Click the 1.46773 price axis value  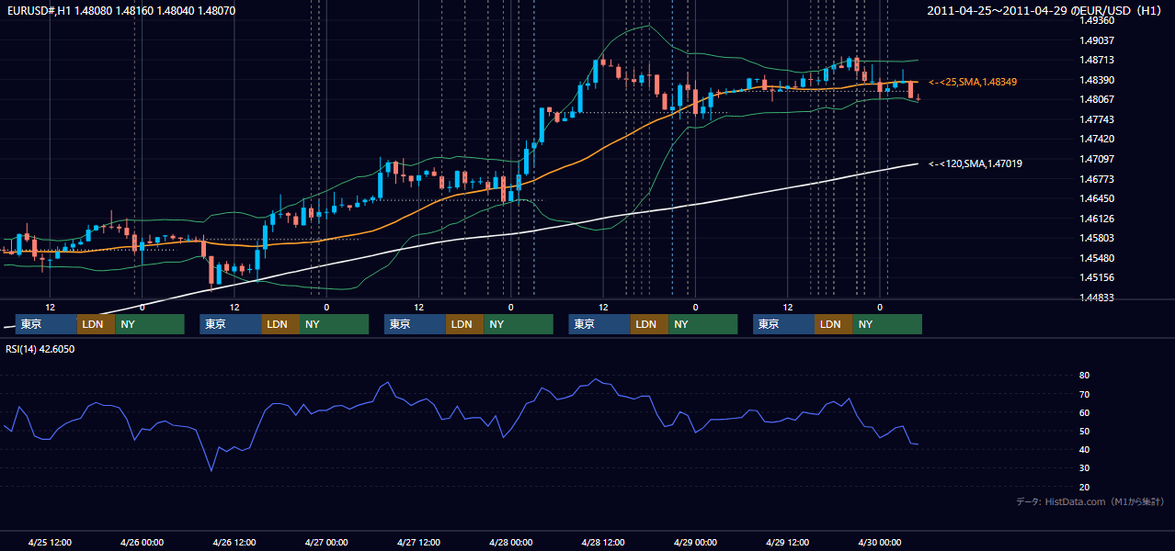click(1096, 179)
